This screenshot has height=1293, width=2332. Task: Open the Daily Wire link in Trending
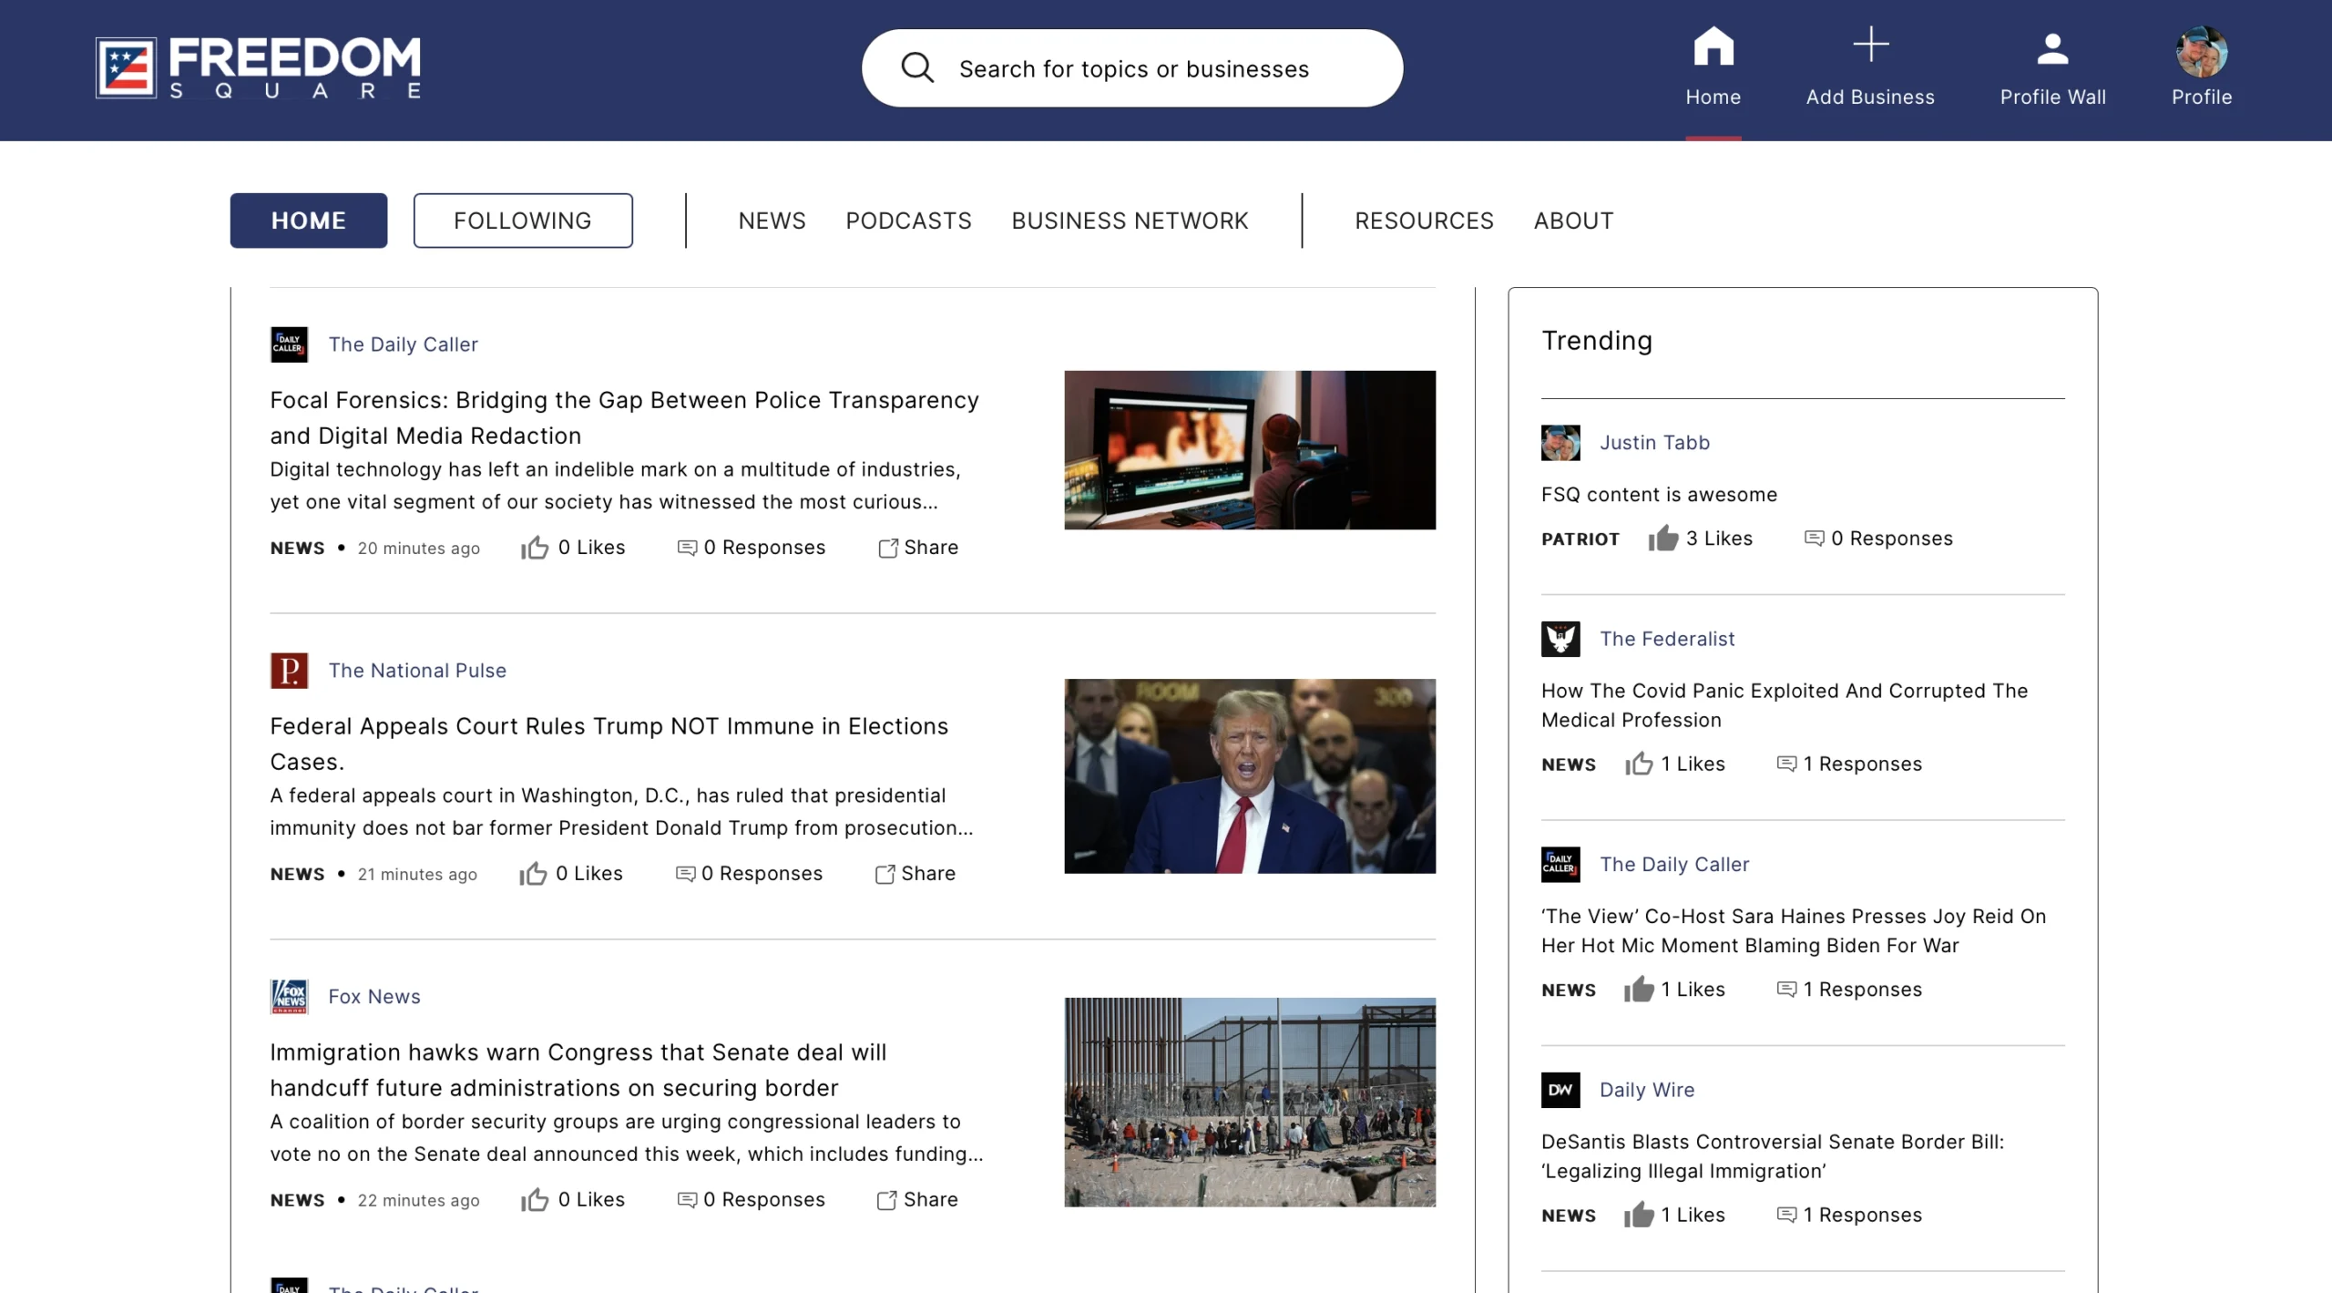pyautogui.click(x=1647, y=1090)
